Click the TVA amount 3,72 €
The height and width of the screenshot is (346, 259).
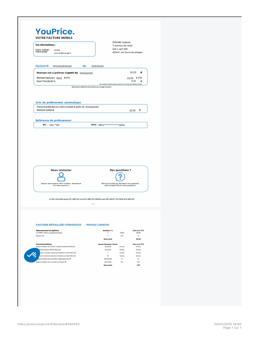click(x=137, y=81)
